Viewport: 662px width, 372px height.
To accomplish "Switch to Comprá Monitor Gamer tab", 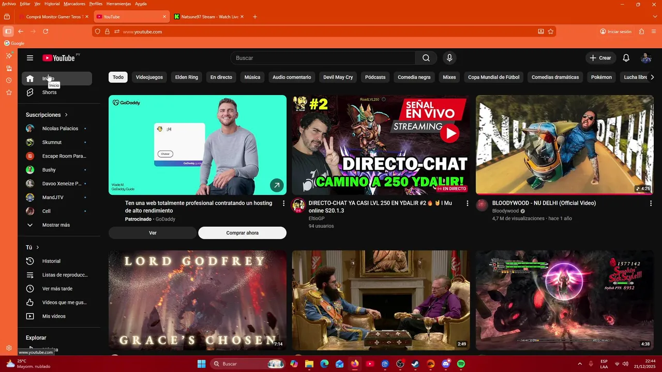I will point(54,17).
